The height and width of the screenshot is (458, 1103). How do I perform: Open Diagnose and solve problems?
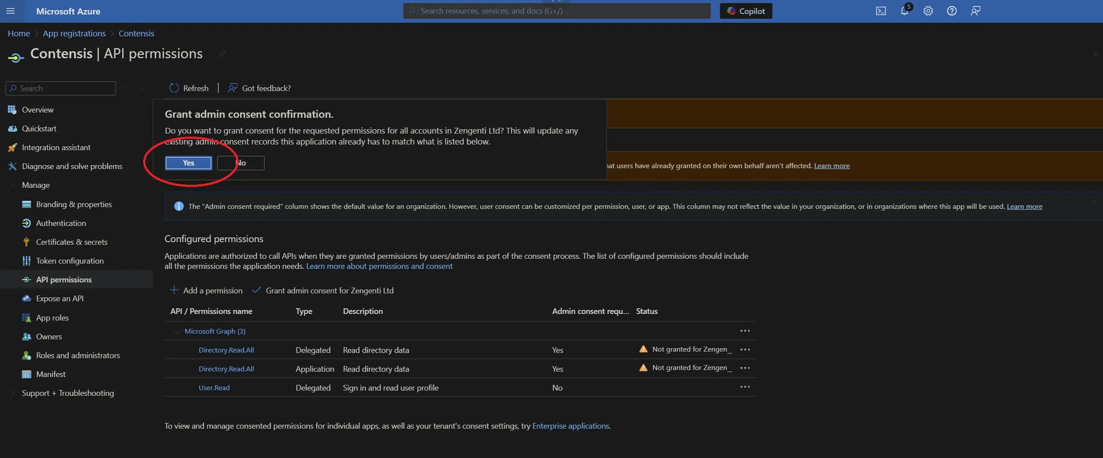point(72,166)
